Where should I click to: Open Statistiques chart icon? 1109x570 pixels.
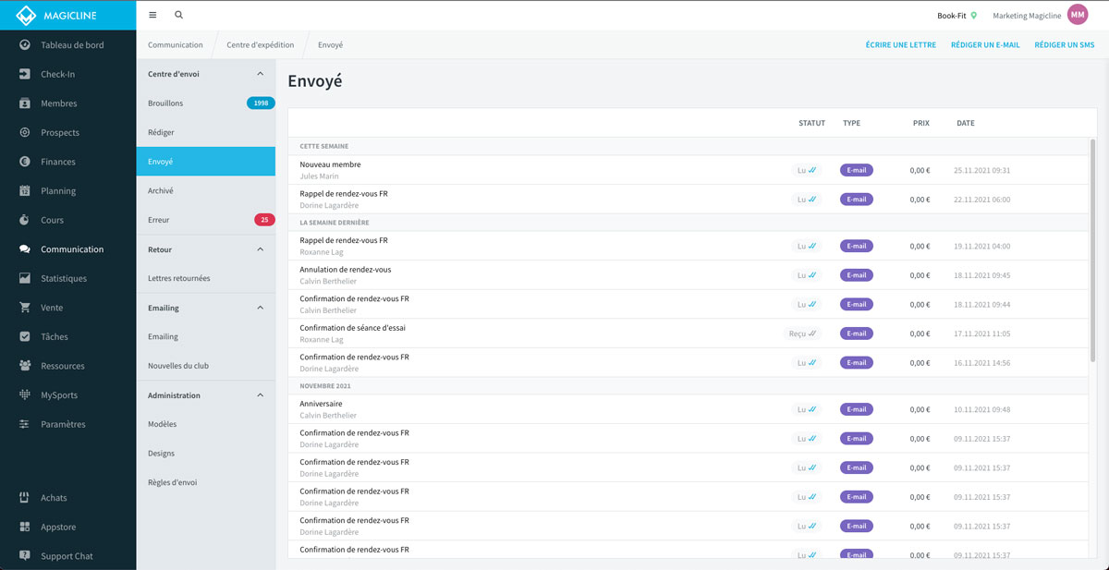[x=25, y=278]
